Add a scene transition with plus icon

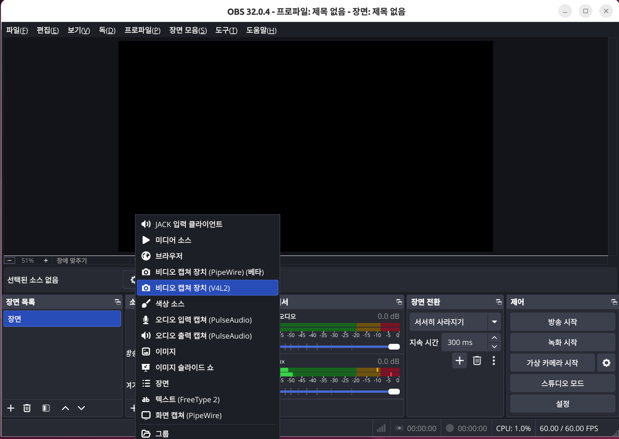(x=460, y=361)
